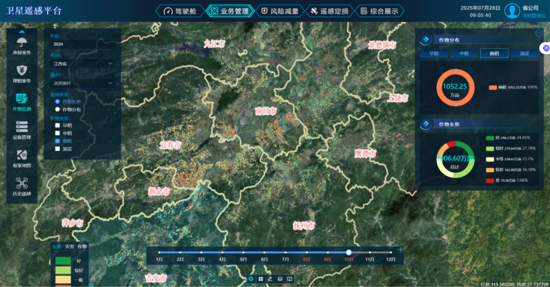550x287 pixels.
Task: Check the 早稻 crop type checkbox
Action: click(58, 125)
